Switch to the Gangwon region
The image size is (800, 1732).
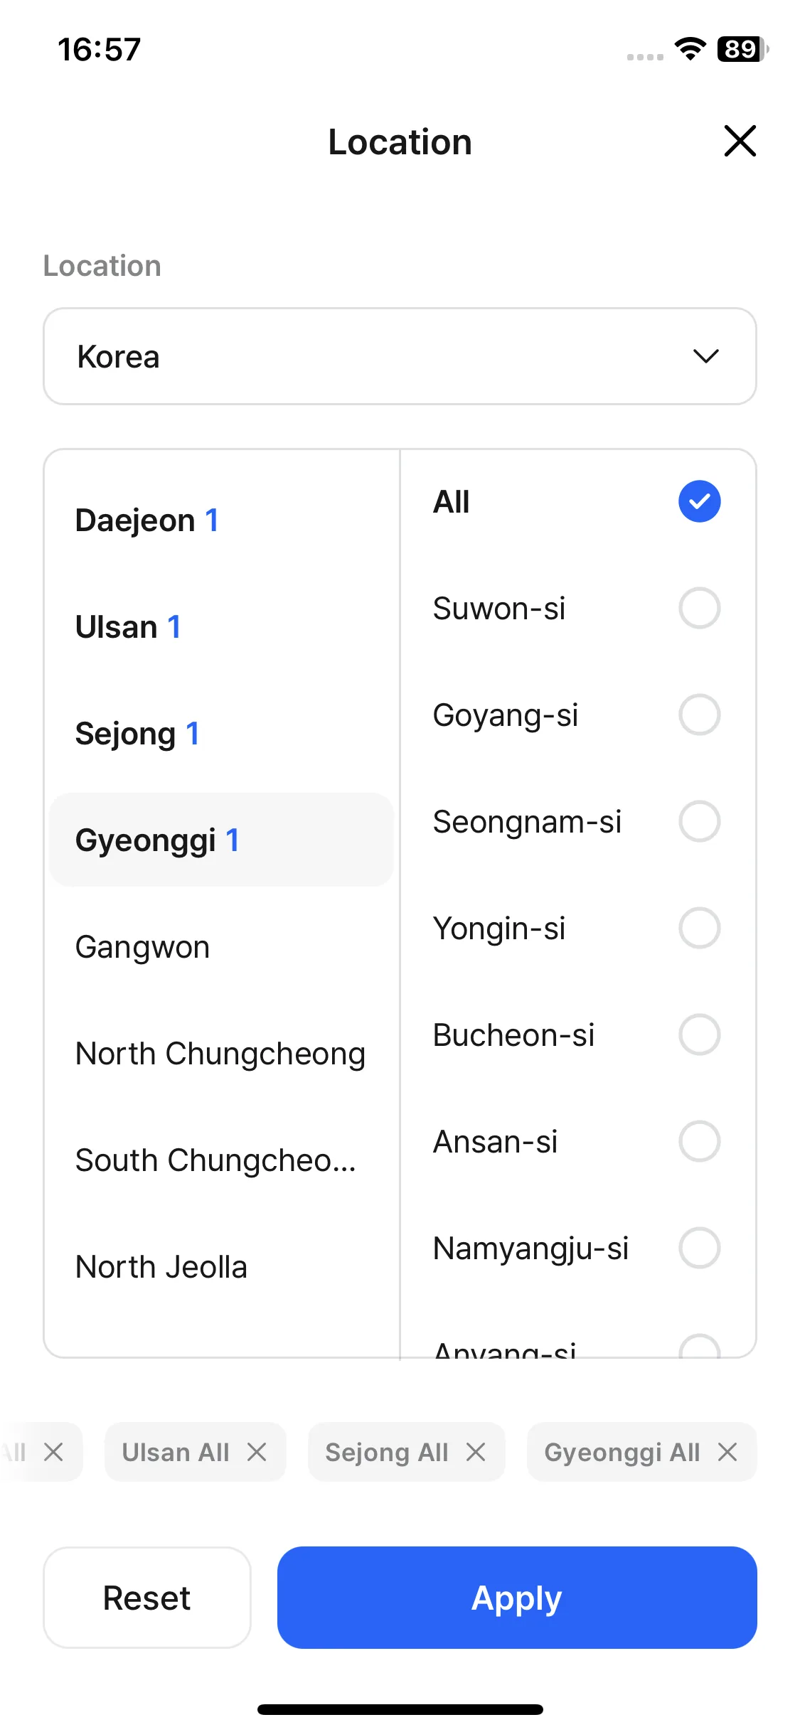221,946
